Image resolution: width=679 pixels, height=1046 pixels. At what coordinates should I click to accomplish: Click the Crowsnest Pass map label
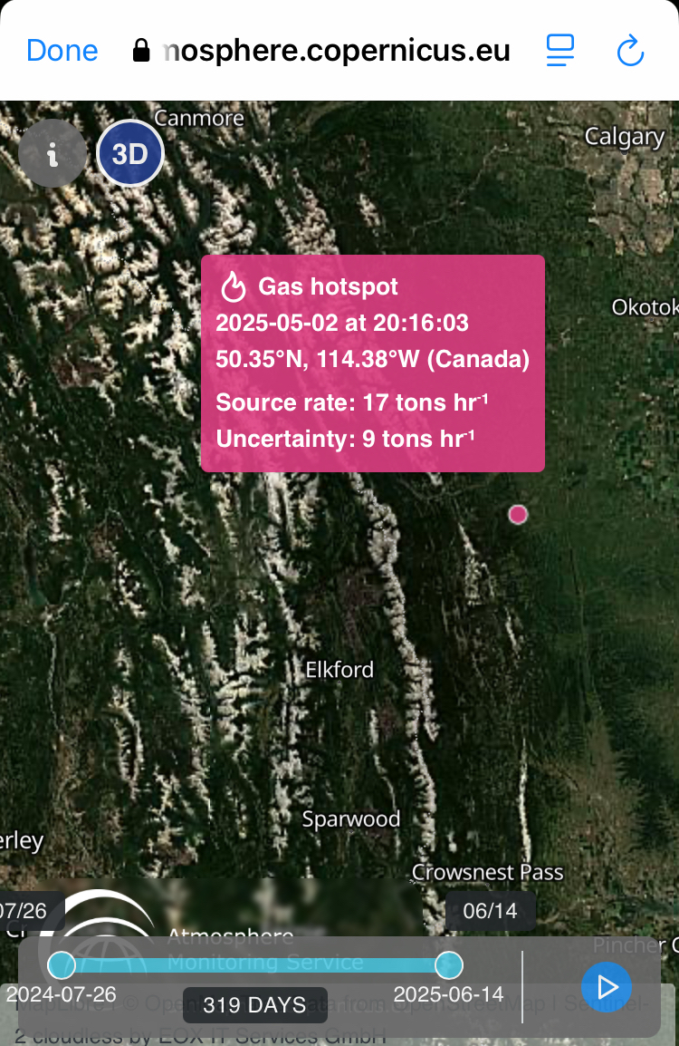pos(487,873)
